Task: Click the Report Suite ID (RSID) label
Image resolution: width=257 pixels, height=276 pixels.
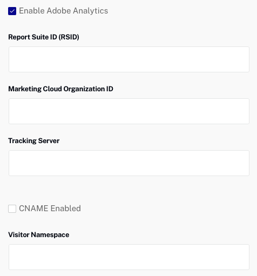Action: 44,37
